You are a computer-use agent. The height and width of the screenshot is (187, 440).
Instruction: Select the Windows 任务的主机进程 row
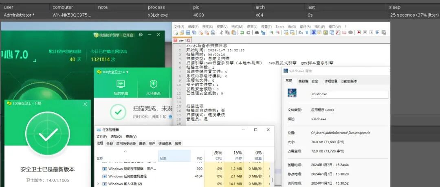tap(183, 176)
